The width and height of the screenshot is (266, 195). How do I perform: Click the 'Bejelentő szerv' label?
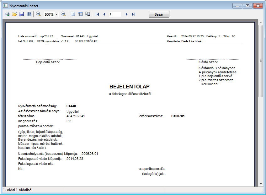coord(48,62)
